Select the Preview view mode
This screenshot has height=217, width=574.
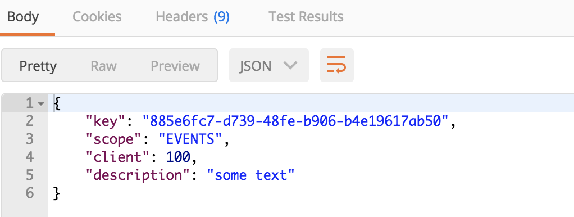click(175, 66)
